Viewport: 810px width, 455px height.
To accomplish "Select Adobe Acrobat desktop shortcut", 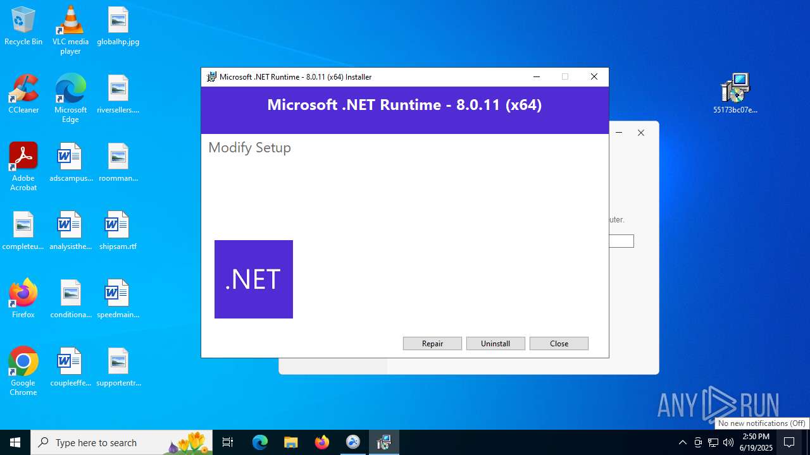I will (23, 167).
